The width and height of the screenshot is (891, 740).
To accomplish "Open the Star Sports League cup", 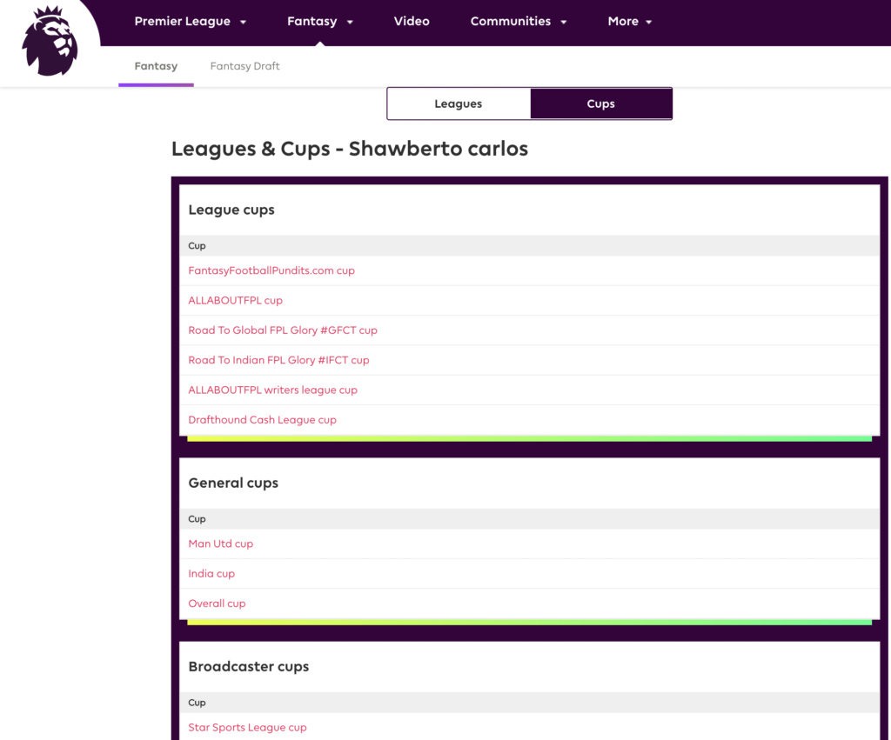I will coord(247,728).
